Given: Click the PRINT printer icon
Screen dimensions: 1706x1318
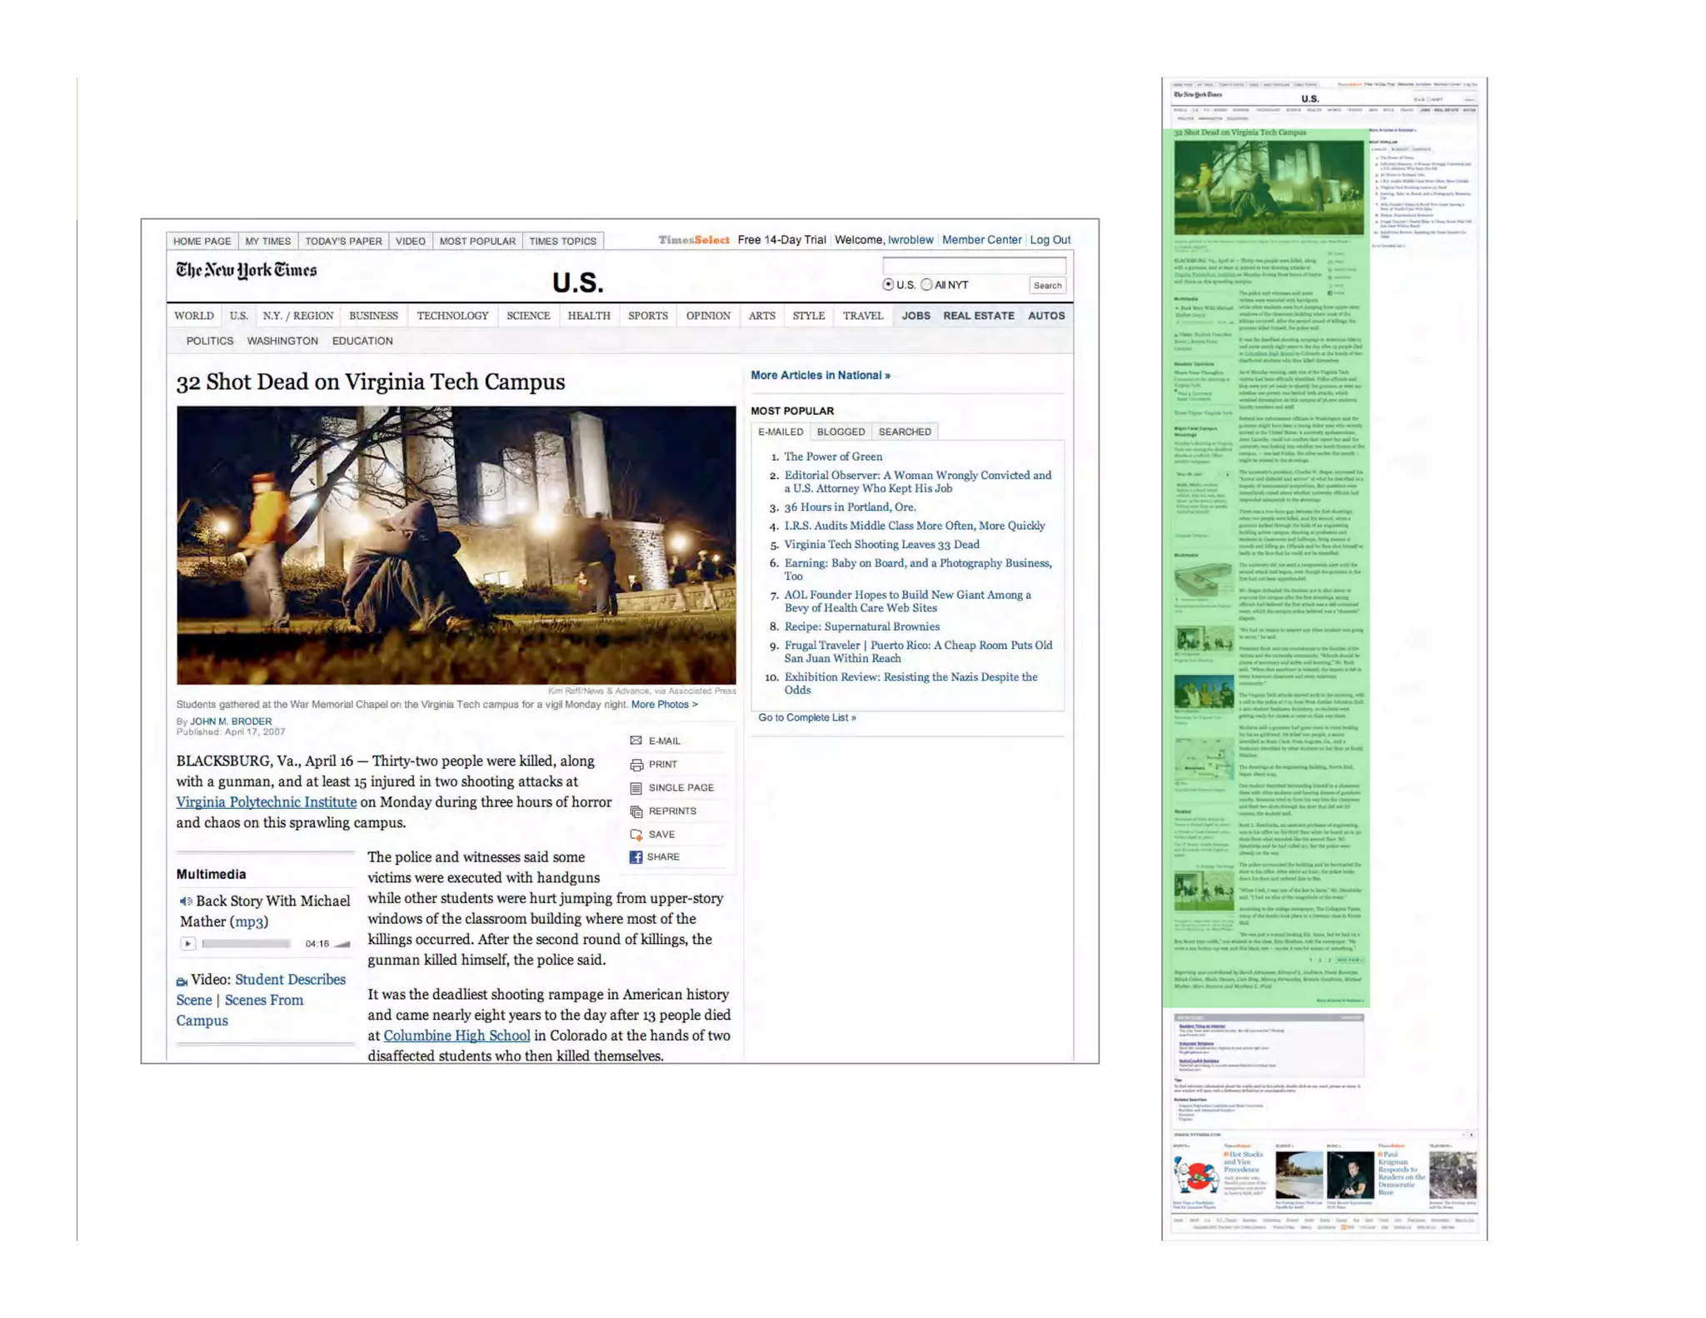Looking at the screenshot, I should point(636,765).
